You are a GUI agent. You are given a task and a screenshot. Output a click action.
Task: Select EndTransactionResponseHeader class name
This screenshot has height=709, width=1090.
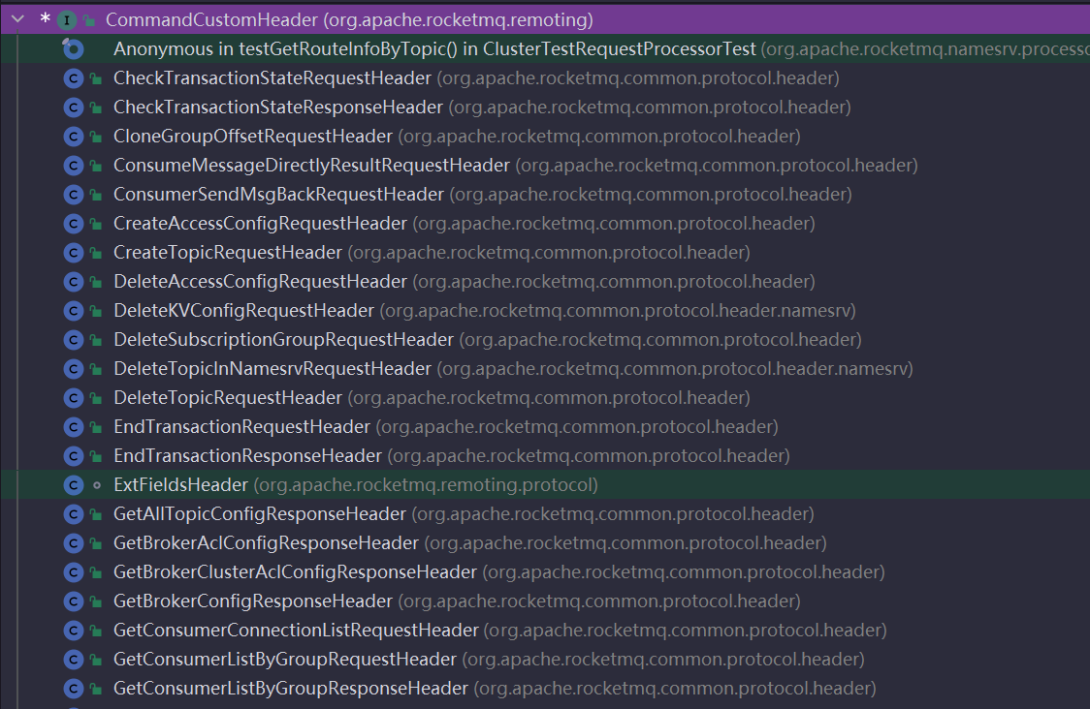pos(247,455)
